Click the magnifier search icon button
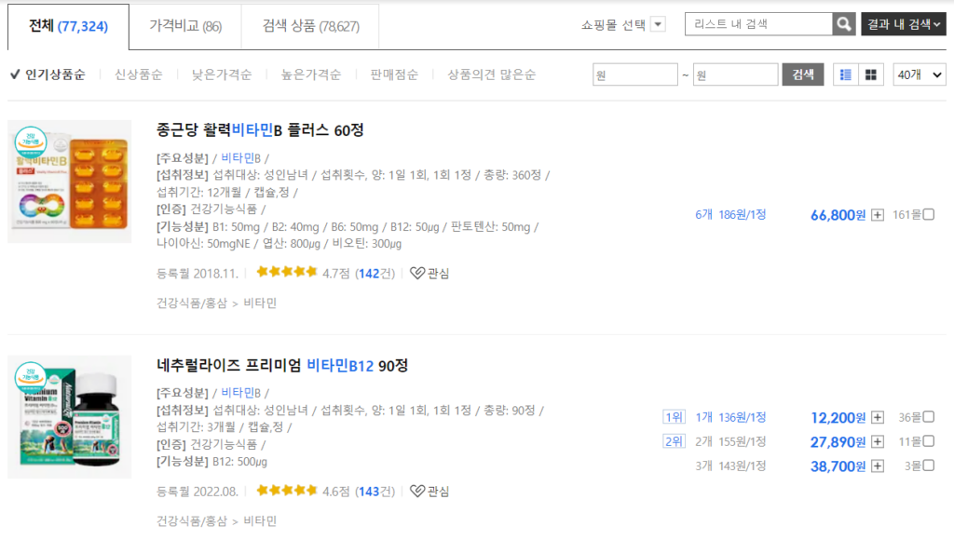 (844, 24)
